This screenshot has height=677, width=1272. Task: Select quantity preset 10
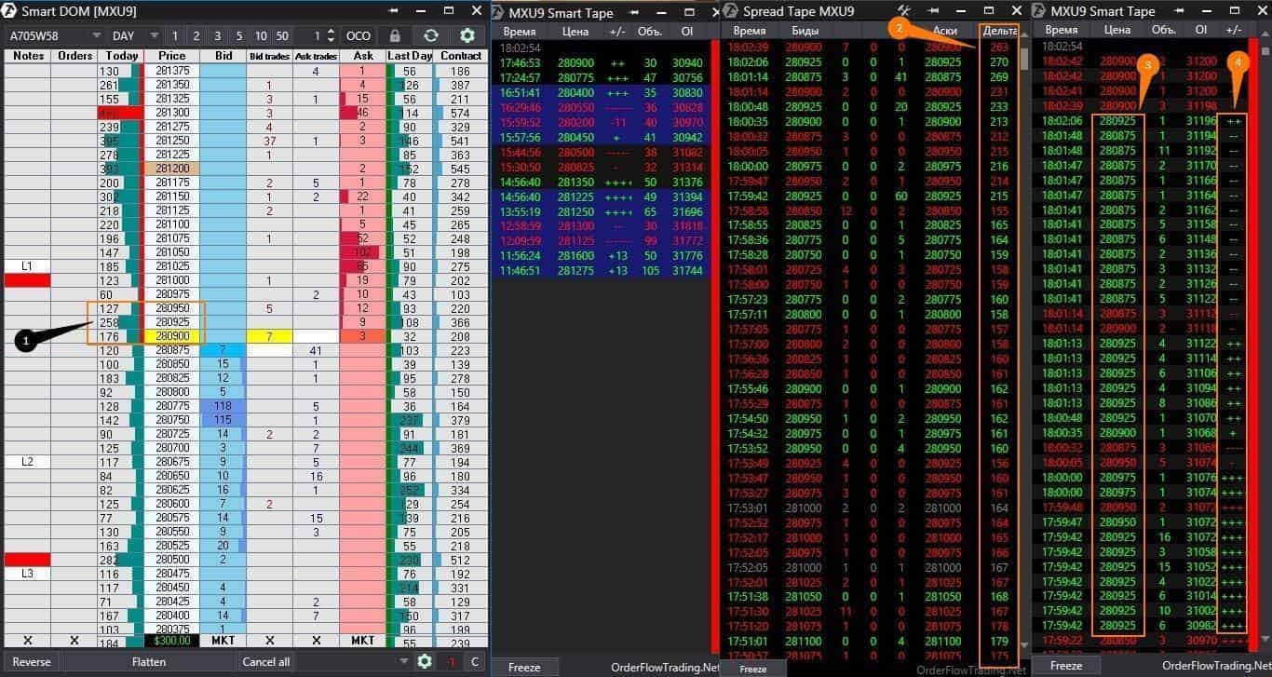pyautogui.click(x=261, y=35)
